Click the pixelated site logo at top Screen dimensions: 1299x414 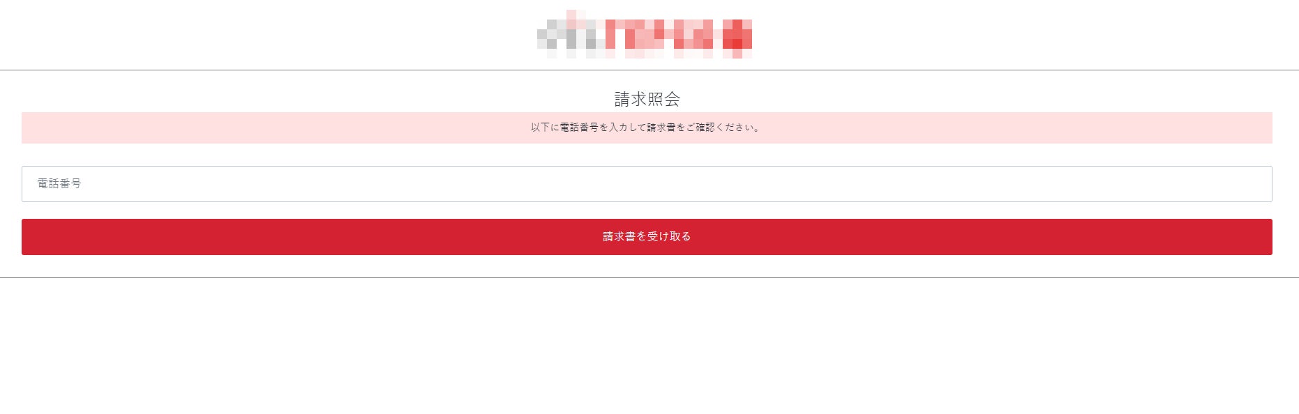[x=645, y=34]
